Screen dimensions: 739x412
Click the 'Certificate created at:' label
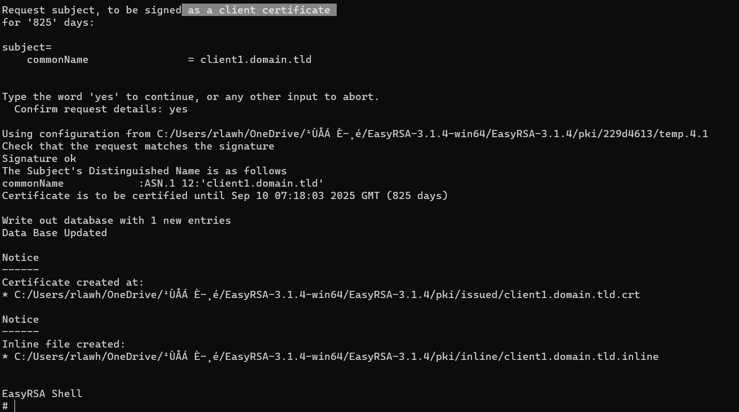coord(73,283)
